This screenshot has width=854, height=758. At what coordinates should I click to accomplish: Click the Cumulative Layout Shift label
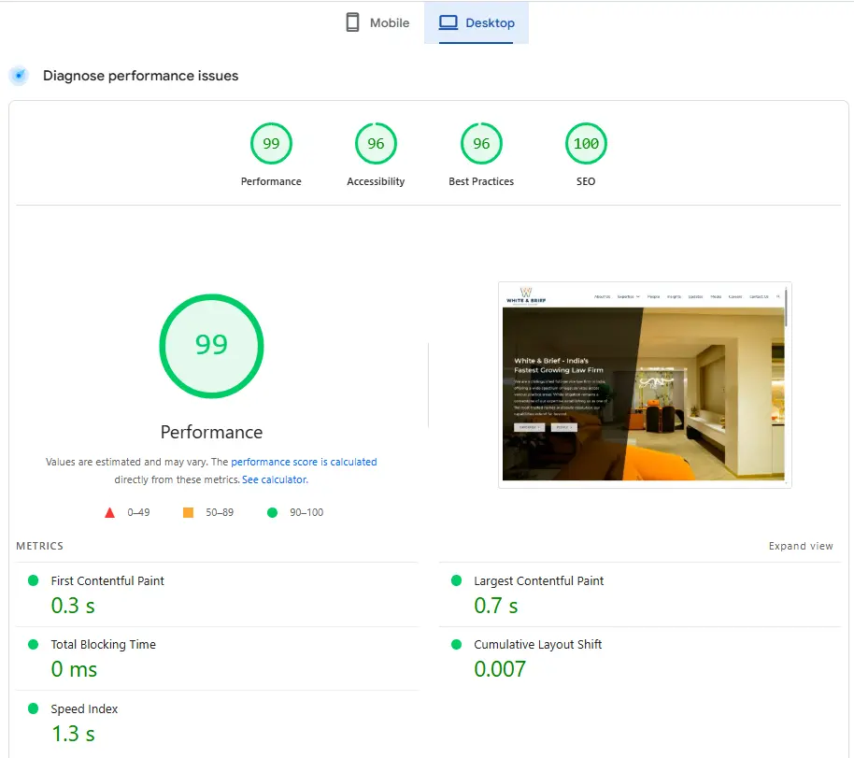[x=537, y=645]
